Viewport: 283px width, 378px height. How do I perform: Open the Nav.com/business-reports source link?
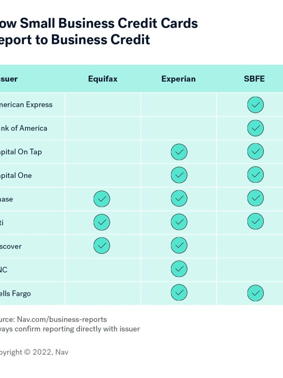tap(62, 319)
